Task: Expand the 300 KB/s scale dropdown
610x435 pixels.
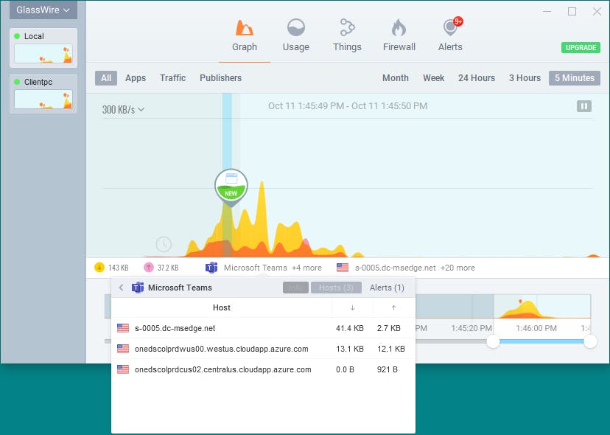Action: tap(123, 110)
